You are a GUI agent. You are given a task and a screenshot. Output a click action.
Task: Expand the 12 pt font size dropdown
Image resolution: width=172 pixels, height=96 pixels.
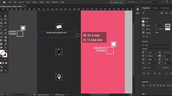tap(155, 52)
